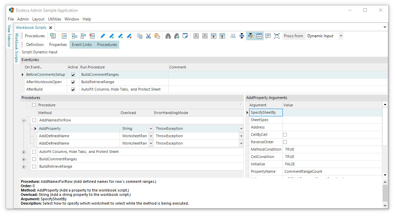Expand the BuildCommentRanges procedure node
Viewport: 395px width, 216px height.
click(24, 159)
